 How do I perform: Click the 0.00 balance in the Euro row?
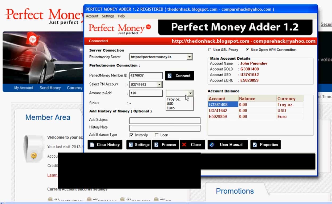click(x=243, y=117)
